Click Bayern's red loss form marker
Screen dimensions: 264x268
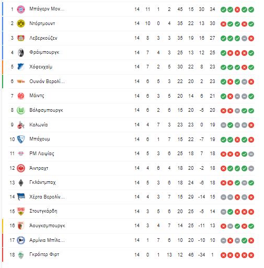(237, 10)
